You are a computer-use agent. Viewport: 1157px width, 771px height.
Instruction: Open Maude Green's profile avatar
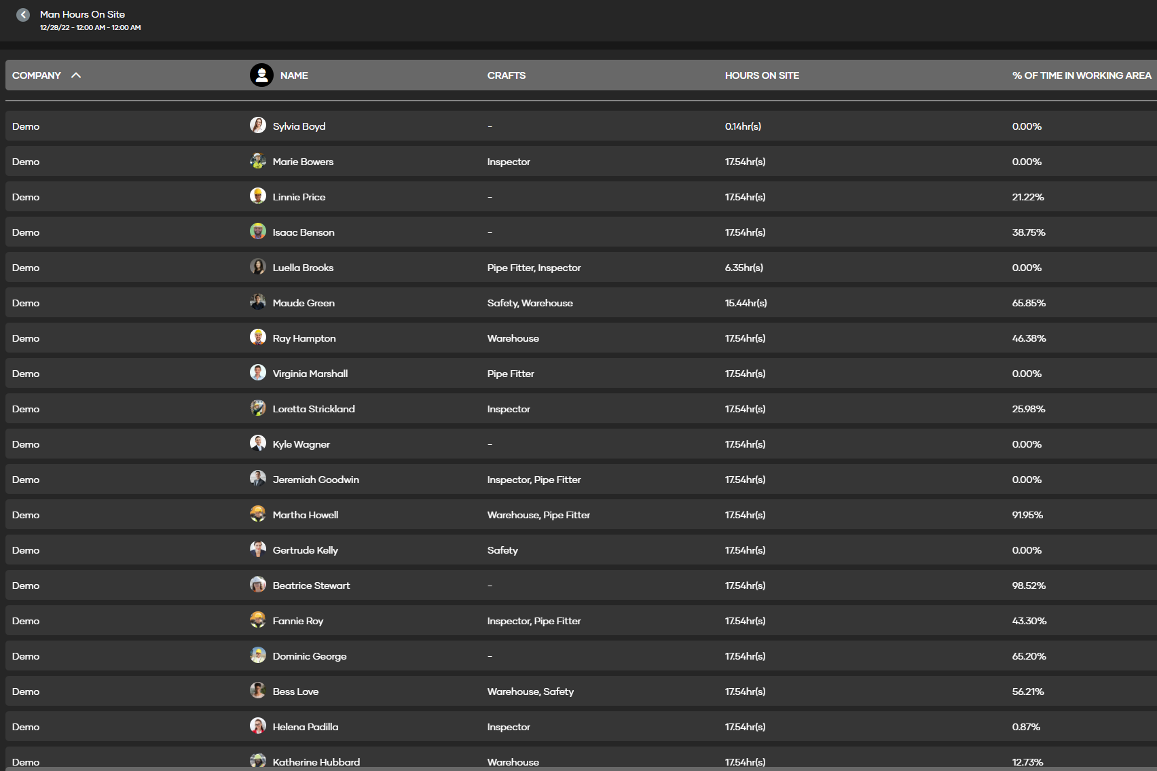click(x=258, y=302)
